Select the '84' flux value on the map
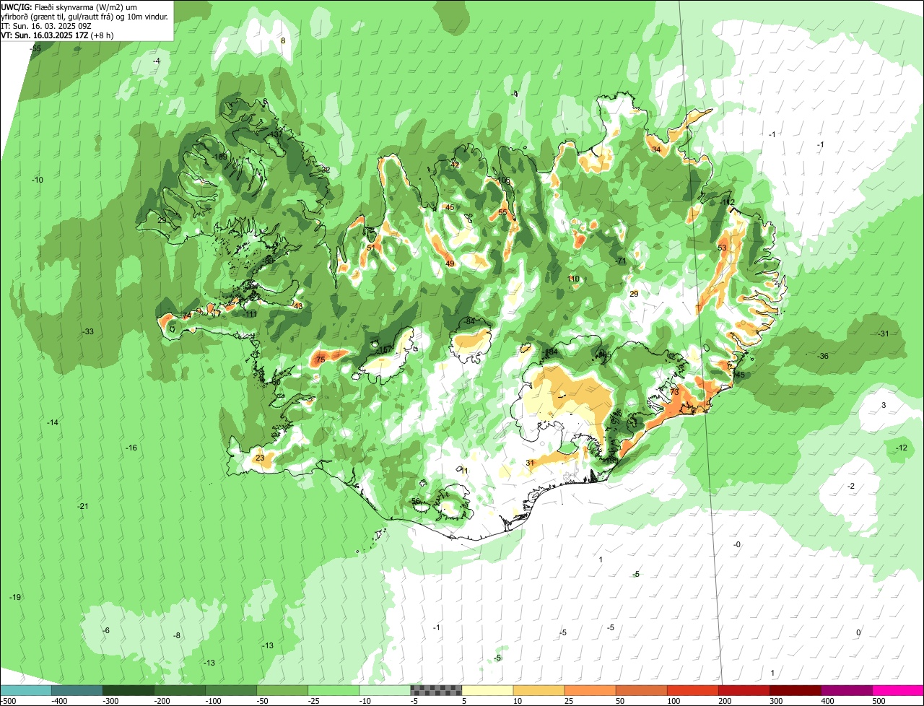The height and width of the screenshot is (706, 924). [x=470, y=321]
